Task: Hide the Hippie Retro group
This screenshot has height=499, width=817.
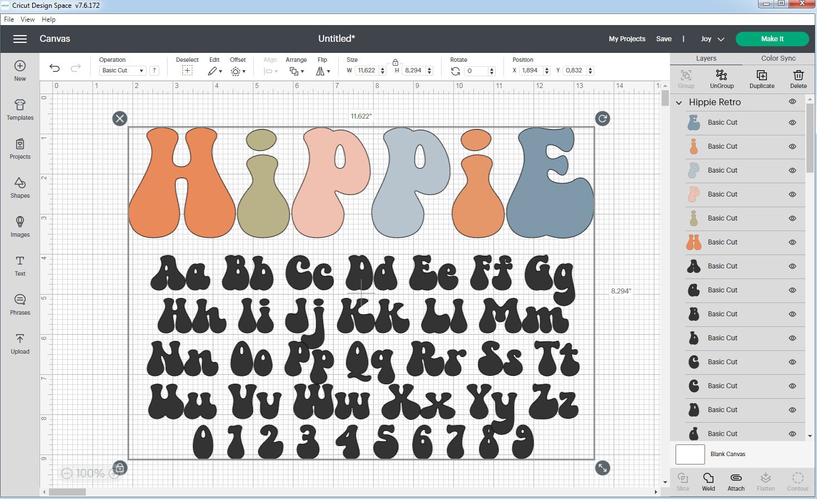Action: 792,102
